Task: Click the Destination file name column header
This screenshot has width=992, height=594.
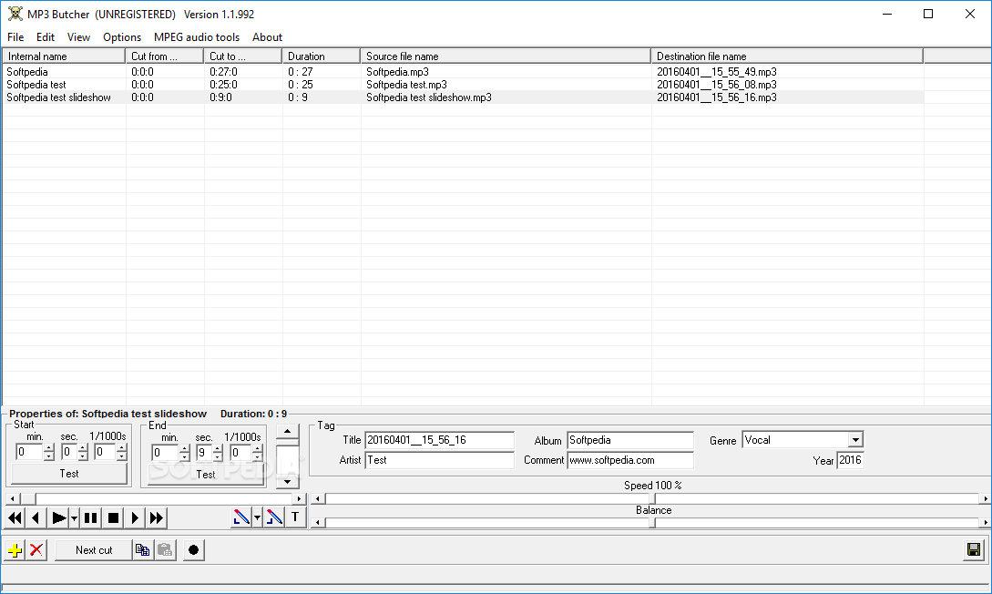Action: [787, 56]
